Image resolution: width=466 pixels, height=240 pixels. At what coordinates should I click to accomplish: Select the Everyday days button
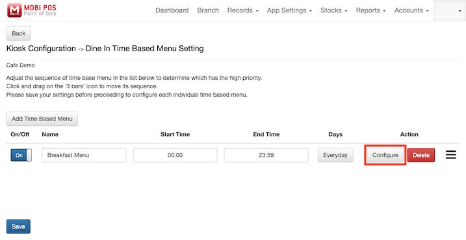click(335, 155)
